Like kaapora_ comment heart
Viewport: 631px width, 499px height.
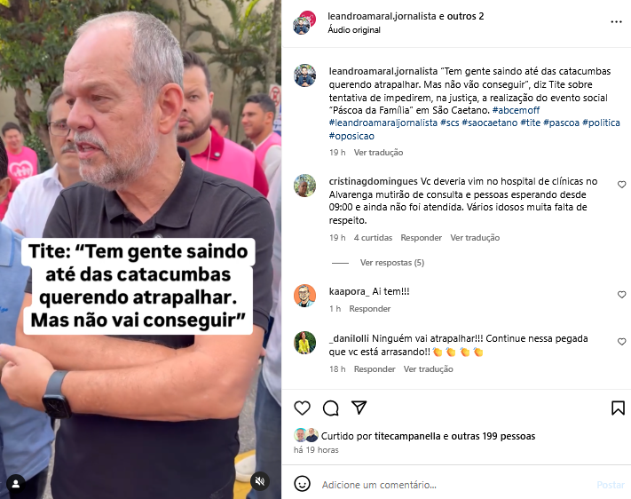tap(622, 295)
